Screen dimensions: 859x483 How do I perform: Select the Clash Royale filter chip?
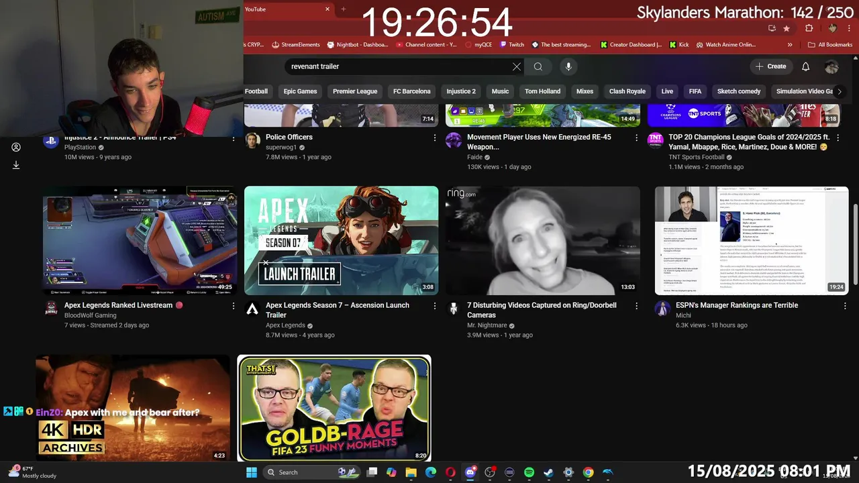627,91
